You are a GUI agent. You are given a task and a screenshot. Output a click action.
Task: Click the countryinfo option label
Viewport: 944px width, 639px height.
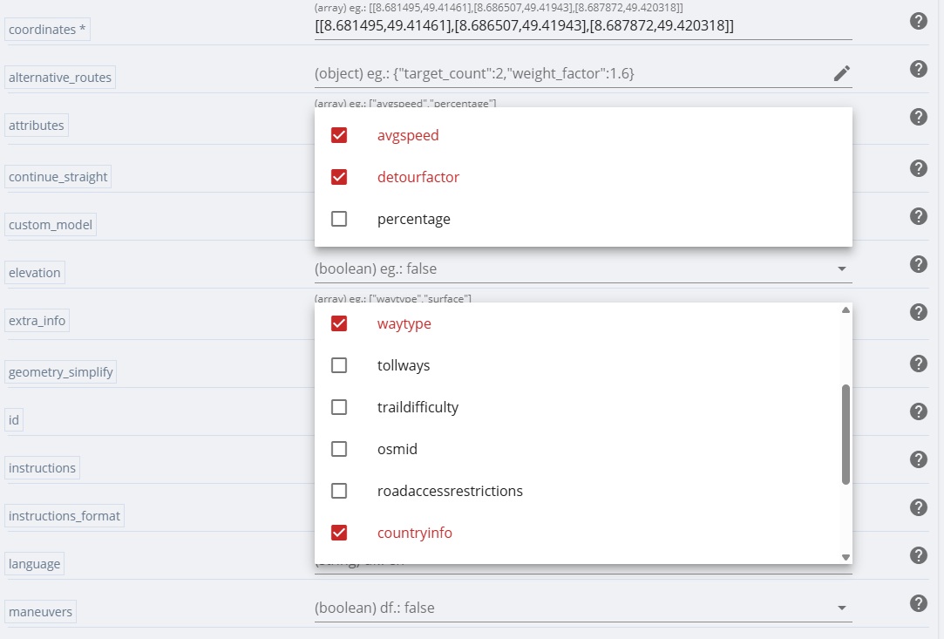pos(415,533)
